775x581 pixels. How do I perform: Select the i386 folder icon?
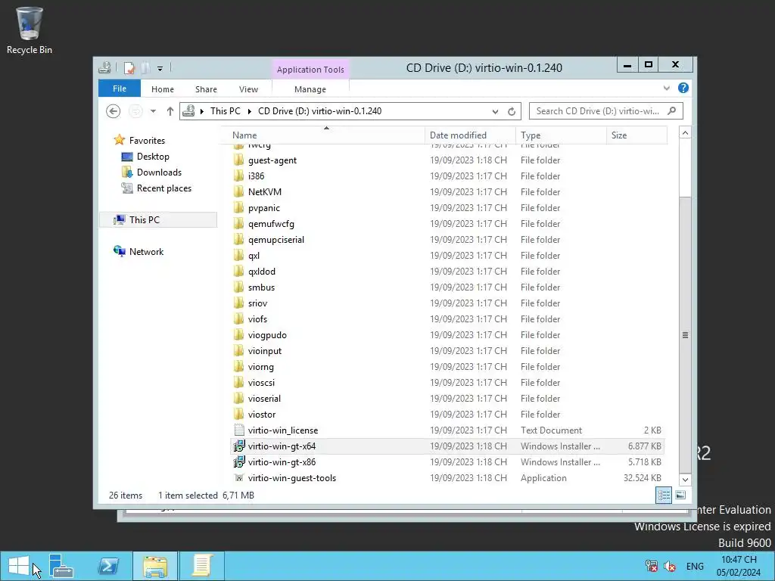pyautogui.click(x=238, y=176)
